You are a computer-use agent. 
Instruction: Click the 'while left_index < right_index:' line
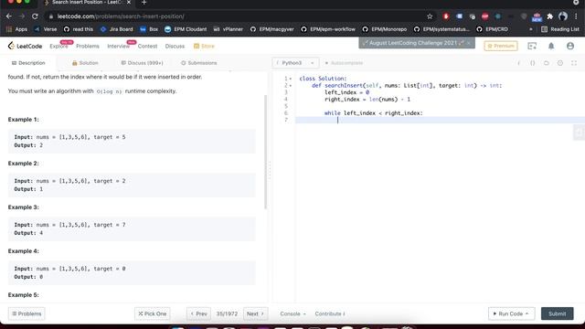pos(374,113)
